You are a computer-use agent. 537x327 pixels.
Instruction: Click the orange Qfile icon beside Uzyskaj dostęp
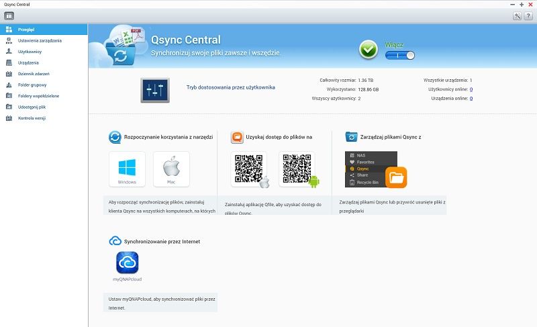coord(237,137)
